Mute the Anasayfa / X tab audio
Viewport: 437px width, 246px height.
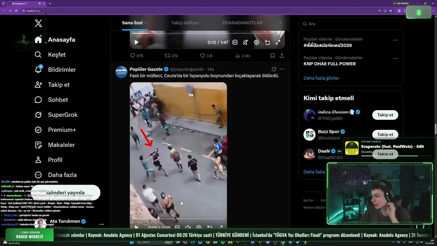(x=40, y=3)
